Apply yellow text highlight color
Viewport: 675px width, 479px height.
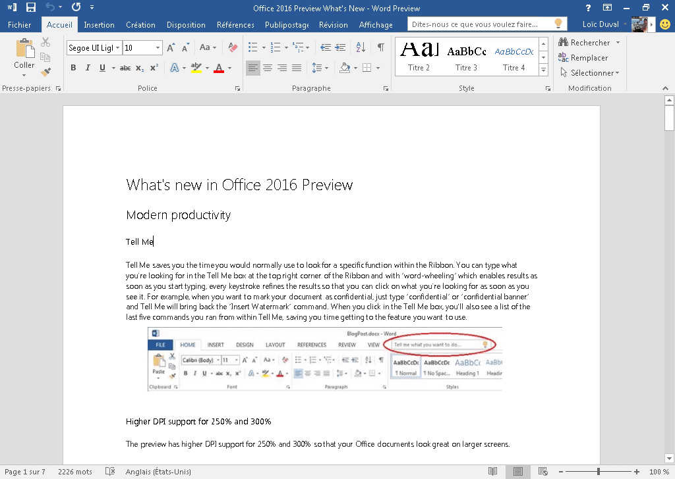196,68
